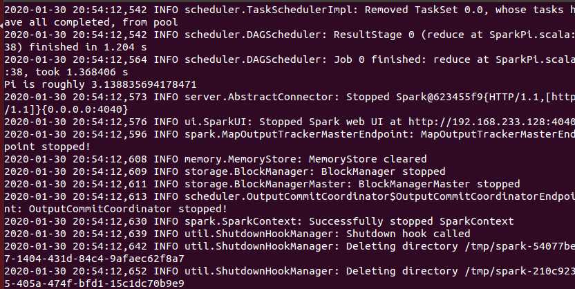Click "ResultStage 0" in the DAGScheduler line

coord(375,34)
